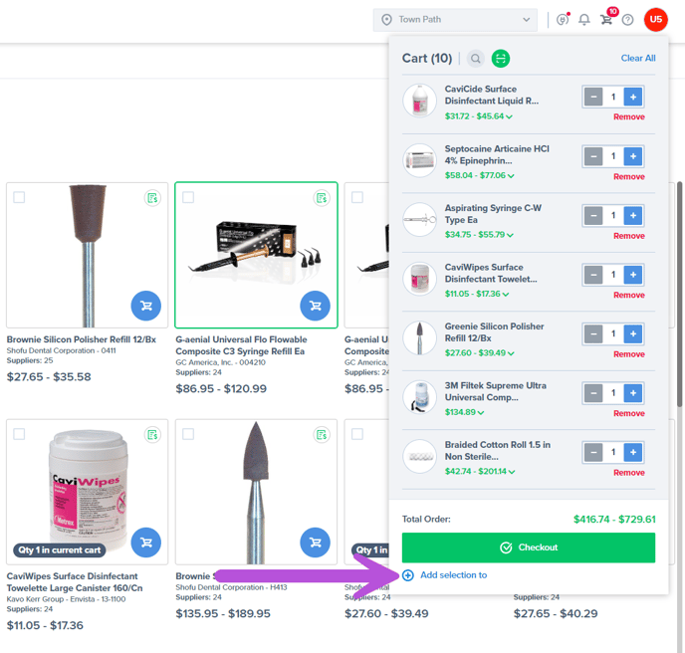Add CaviWipes Large Canister to cart
The image size is (685, 653).
point(146,543)
